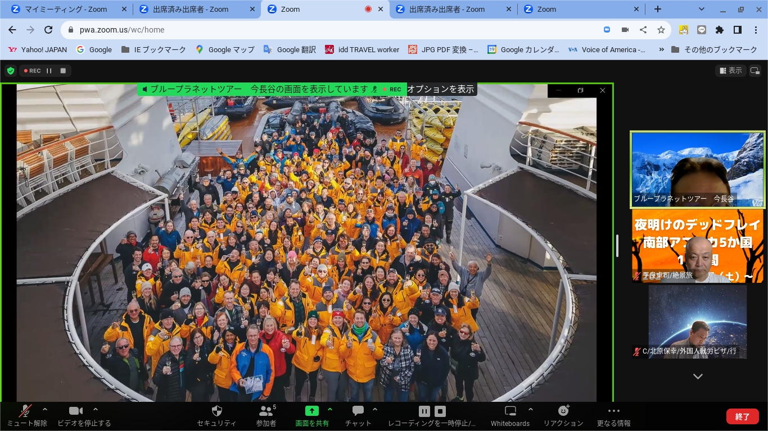Viewport: 768px width, 431px height.
Task: Reload the page
Action: pyautogui.click(x=48, y=30)
